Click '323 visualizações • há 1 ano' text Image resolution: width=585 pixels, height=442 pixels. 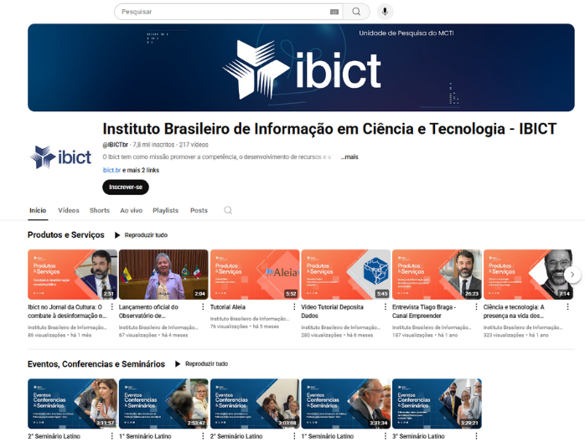(x=516, y=335)
